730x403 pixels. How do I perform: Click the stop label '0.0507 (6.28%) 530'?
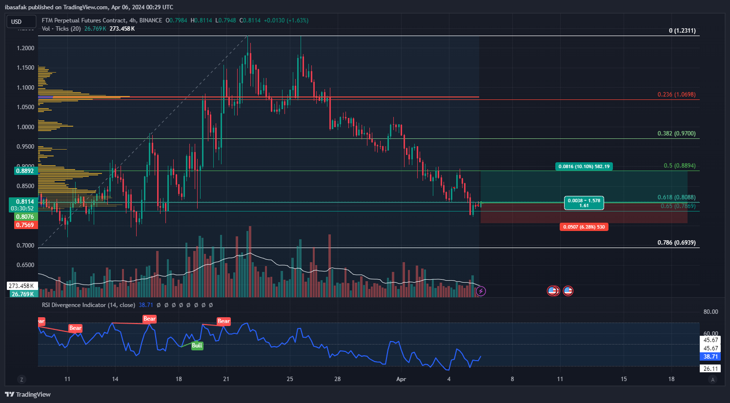(584, 227)
